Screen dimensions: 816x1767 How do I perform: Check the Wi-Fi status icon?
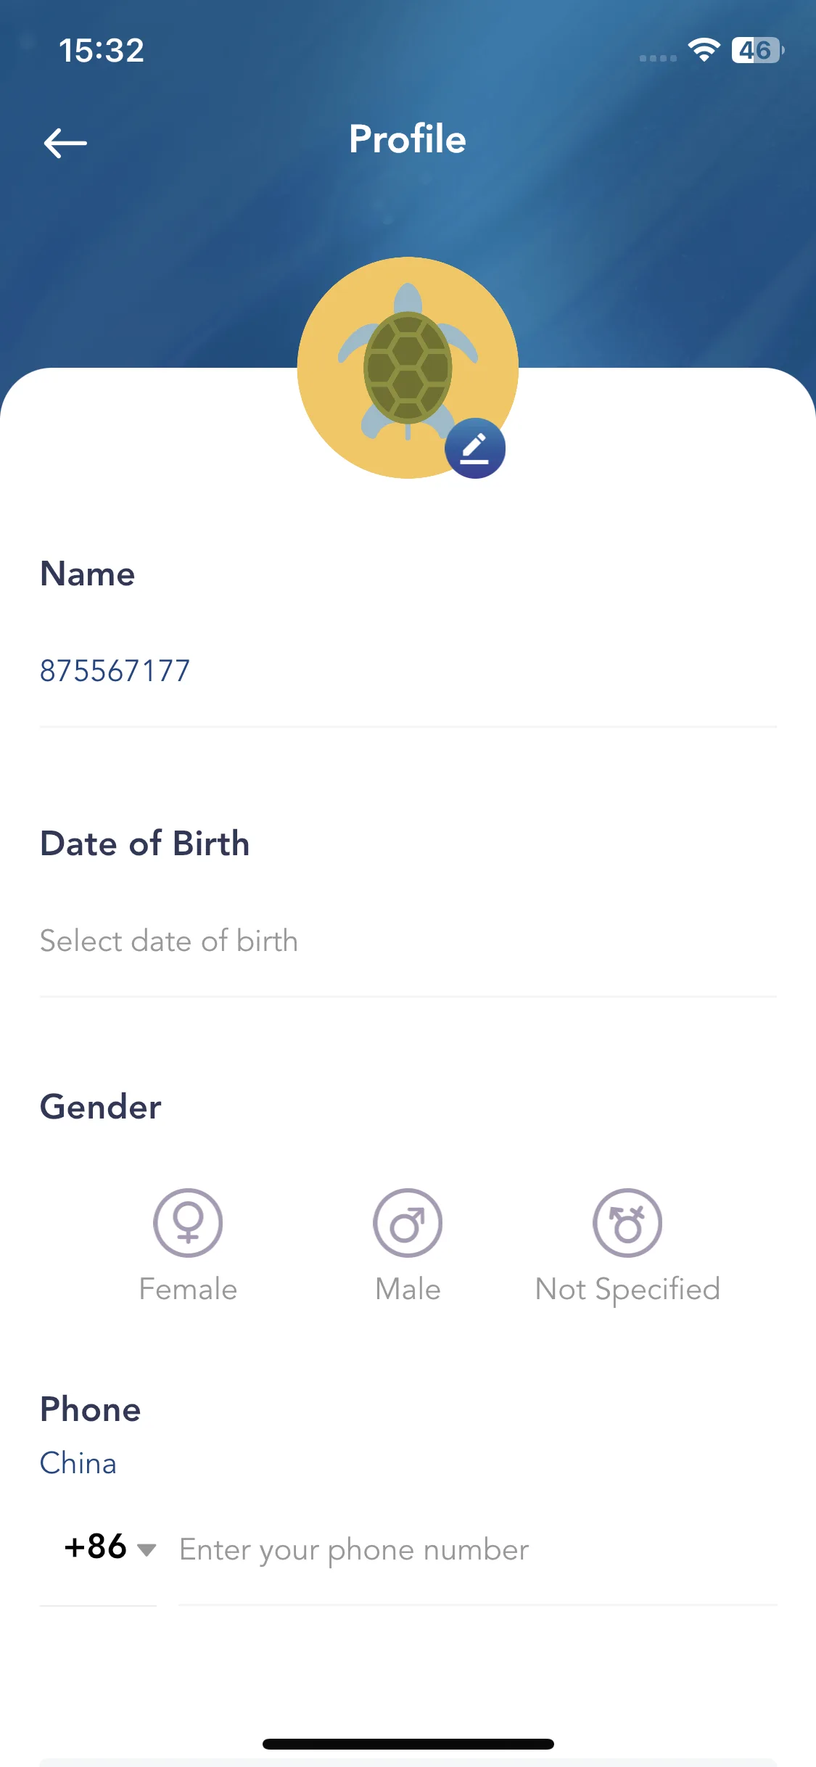[704, 50]
